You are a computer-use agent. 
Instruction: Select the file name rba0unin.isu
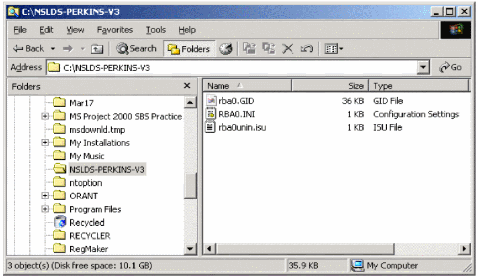tap(242, 127)
